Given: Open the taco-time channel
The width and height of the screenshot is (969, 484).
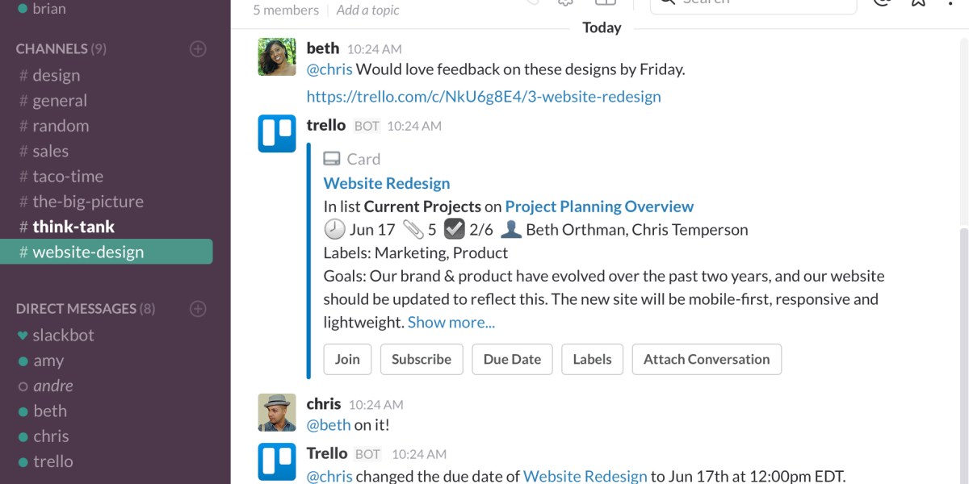Looking at the screenshot, I should pyautogui.click(x=68, y=177).
